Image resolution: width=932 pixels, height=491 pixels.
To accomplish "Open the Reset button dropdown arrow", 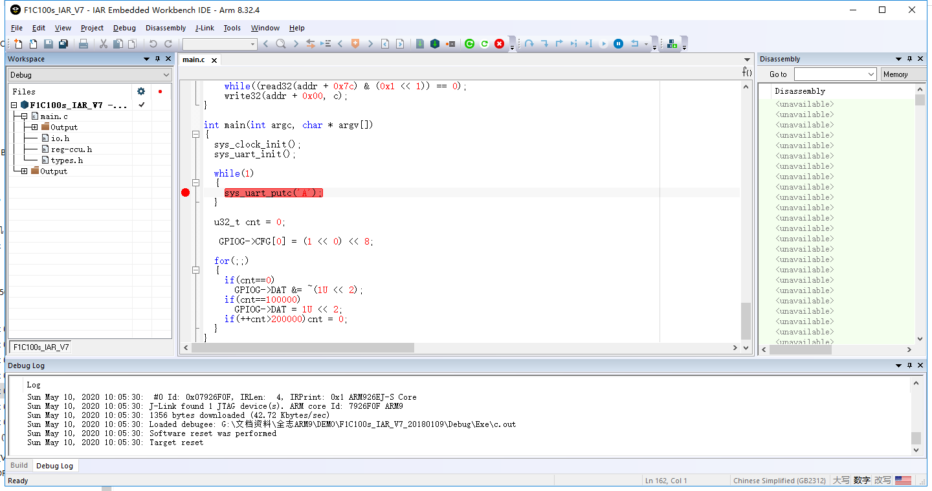I will pos(646,45).
